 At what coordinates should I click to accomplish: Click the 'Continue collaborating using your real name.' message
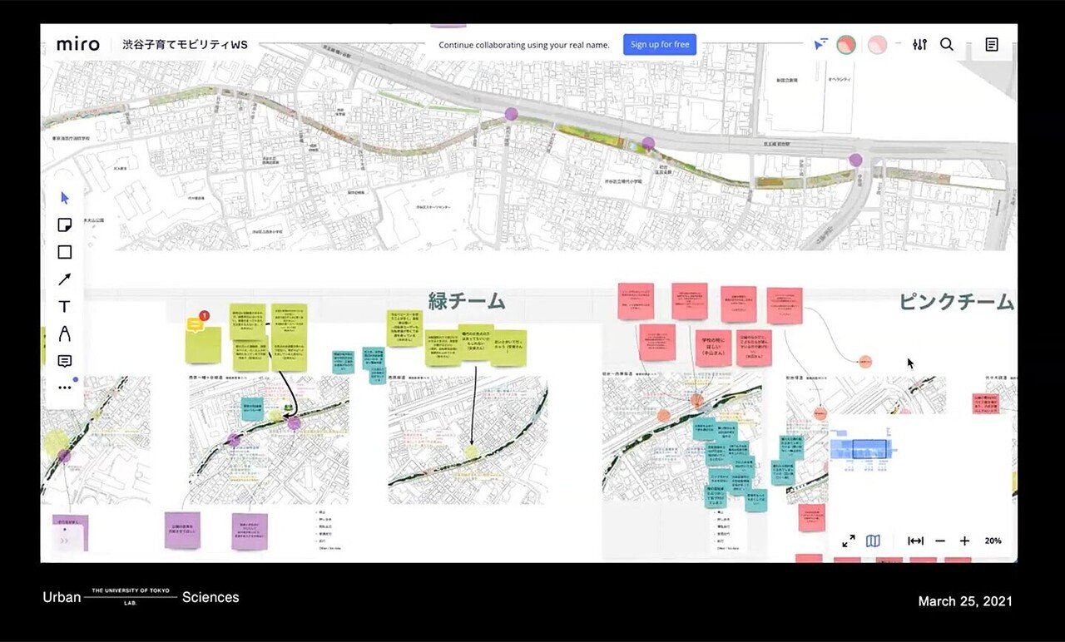pyautogui.click(x=524, y=45)
